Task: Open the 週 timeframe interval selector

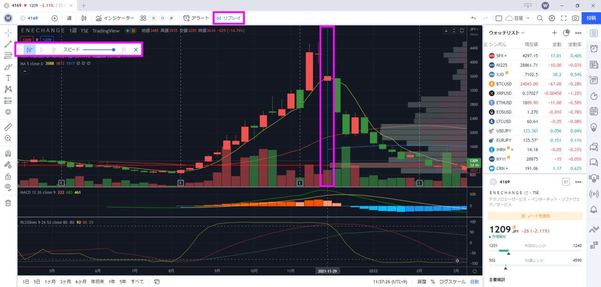Action: (x=69, y=18)
